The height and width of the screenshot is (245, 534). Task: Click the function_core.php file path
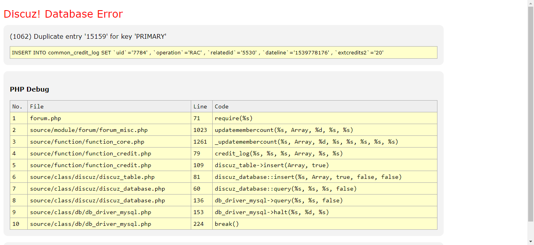[87, 142]
